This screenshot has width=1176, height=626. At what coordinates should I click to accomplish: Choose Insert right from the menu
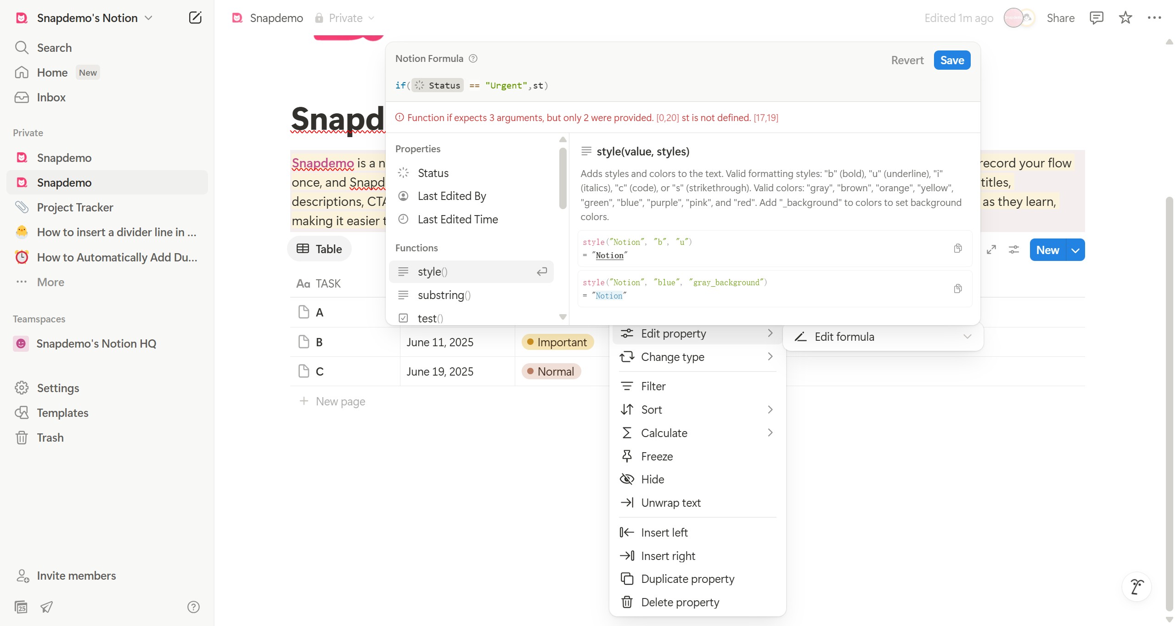[x=697, y=556]
